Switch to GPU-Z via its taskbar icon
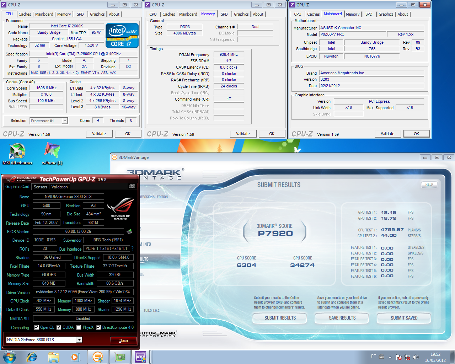The image size is (455, 364). pyautogui.click(x=119, y=357)
